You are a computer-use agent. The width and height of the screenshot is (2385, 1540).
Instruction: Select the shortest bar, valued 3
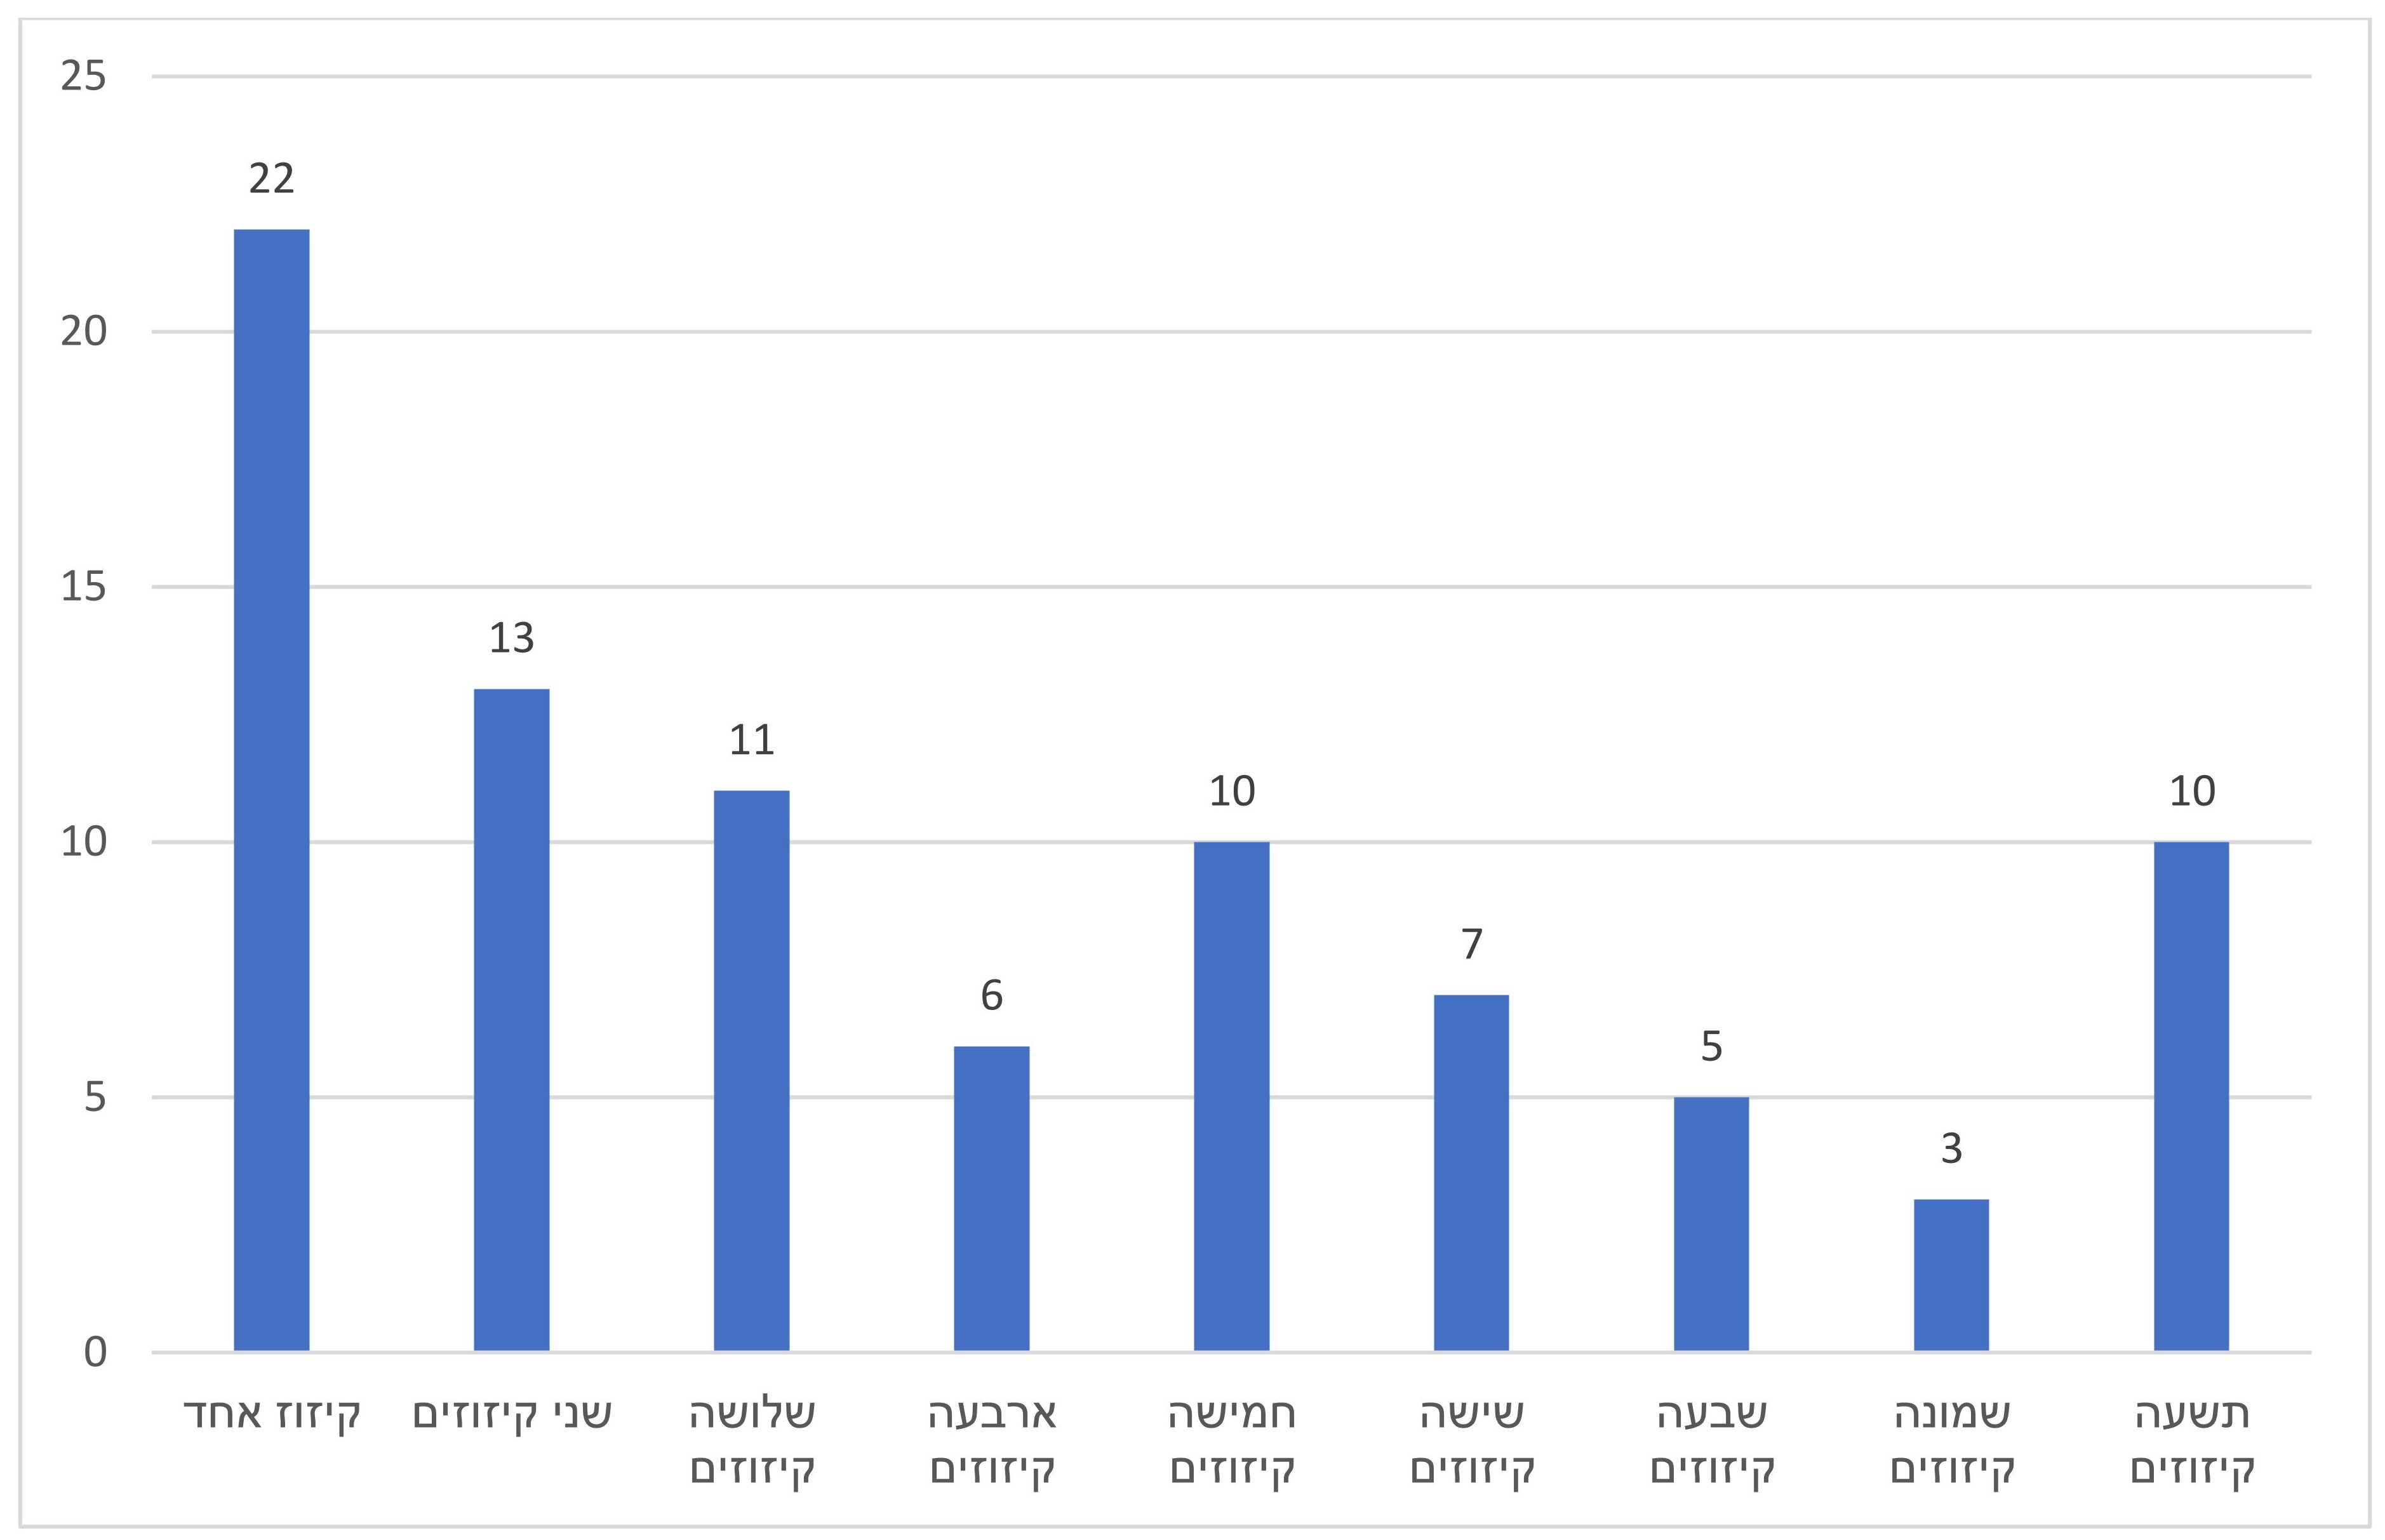pos(1951,1275)
